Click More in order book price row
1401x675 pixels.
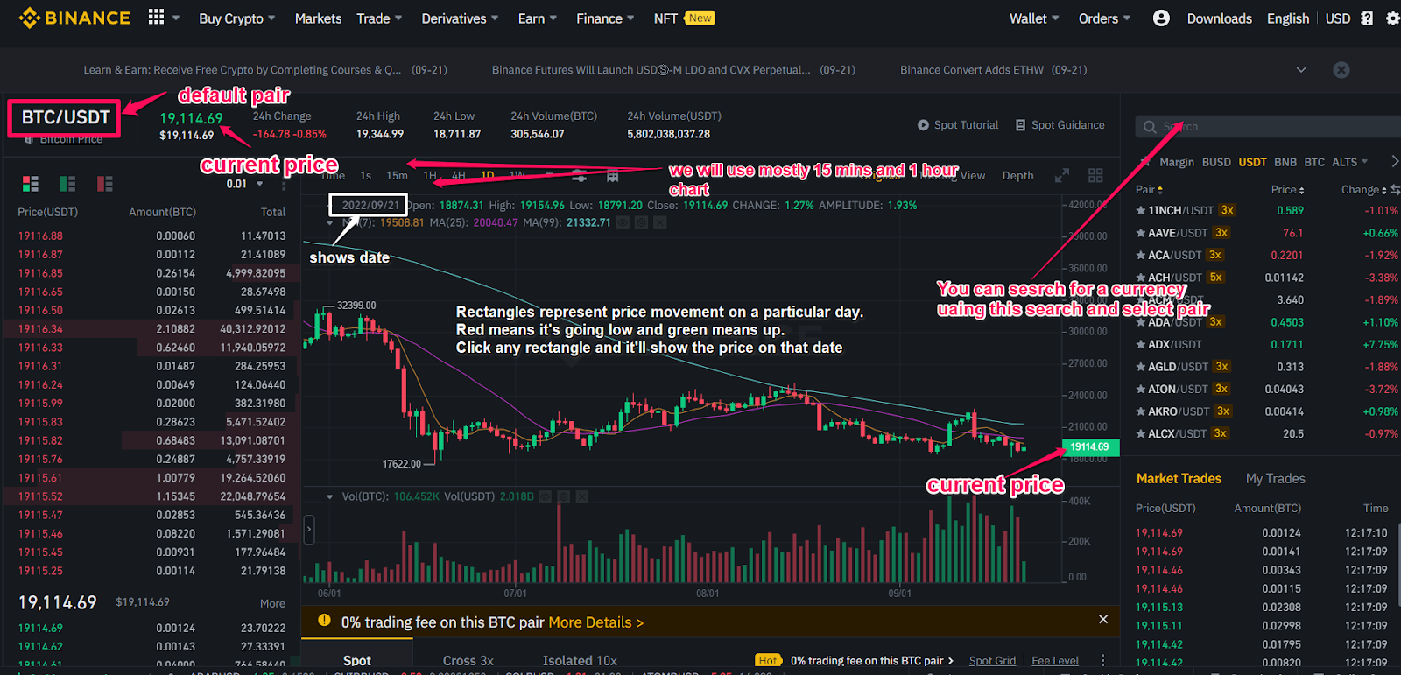[x=272, y=603]
